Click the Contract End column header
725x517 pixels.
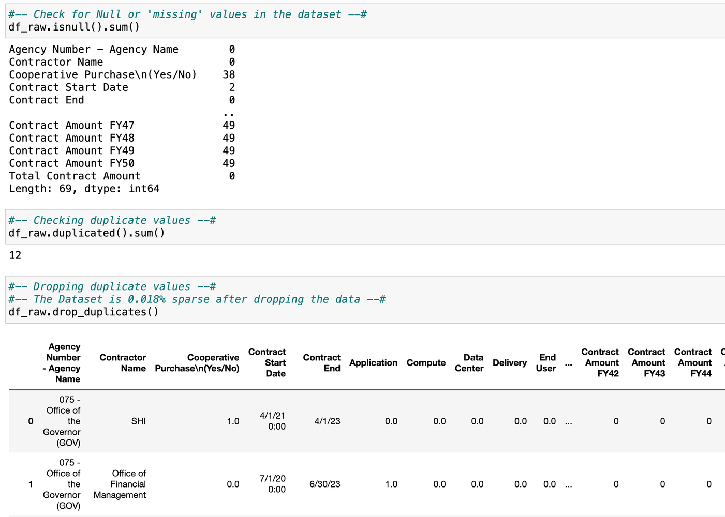click(321, 363)
